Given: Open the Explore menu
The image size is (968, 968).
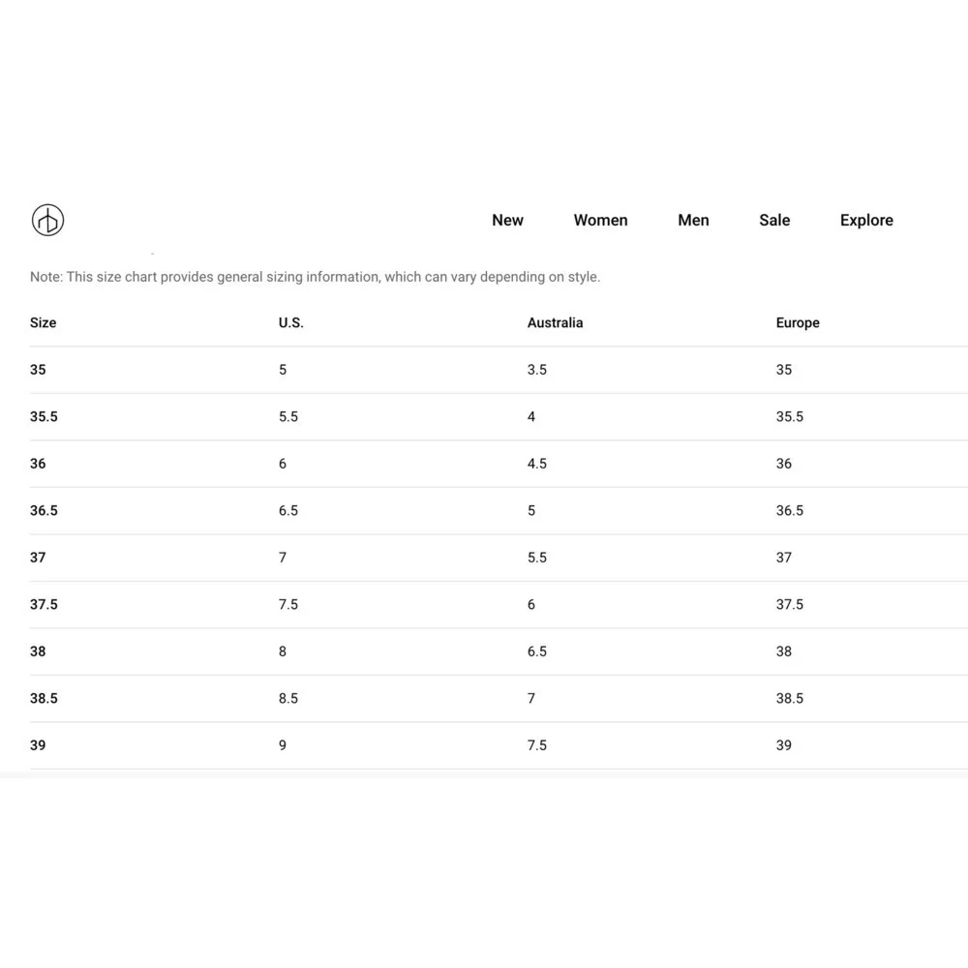Looking at the screenshot, I should click(866, 220).
